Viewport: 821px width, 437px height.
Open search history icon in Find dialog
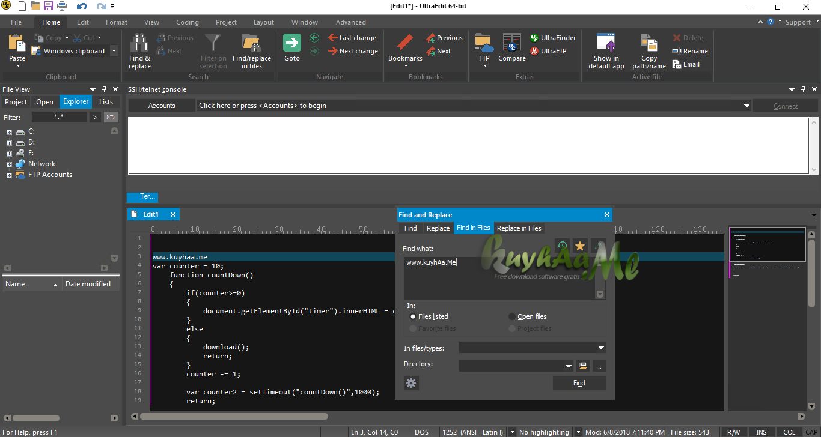[562, 246]
